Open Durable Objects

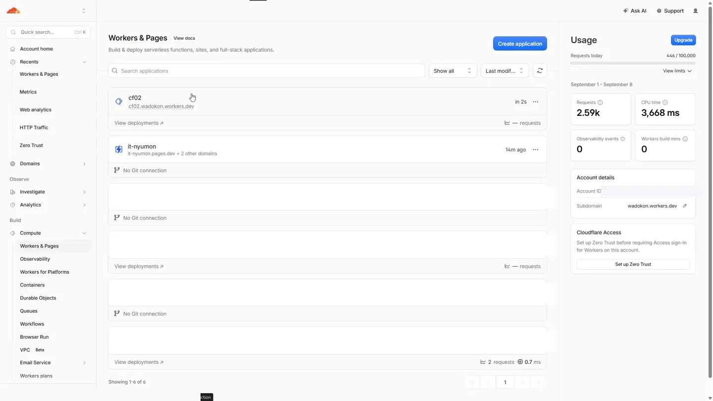(x=38, y=298)
